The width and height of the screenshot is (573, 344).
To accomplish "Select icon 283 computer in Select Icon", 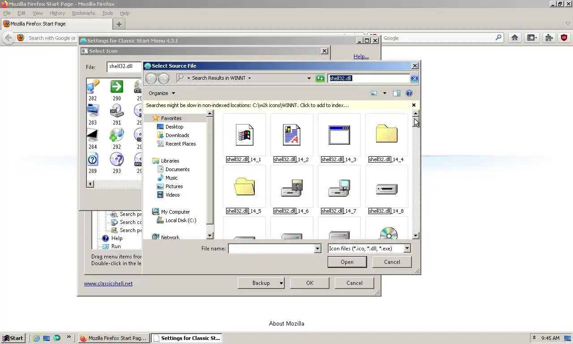I will pyautogui.click(x=93, y=114).
